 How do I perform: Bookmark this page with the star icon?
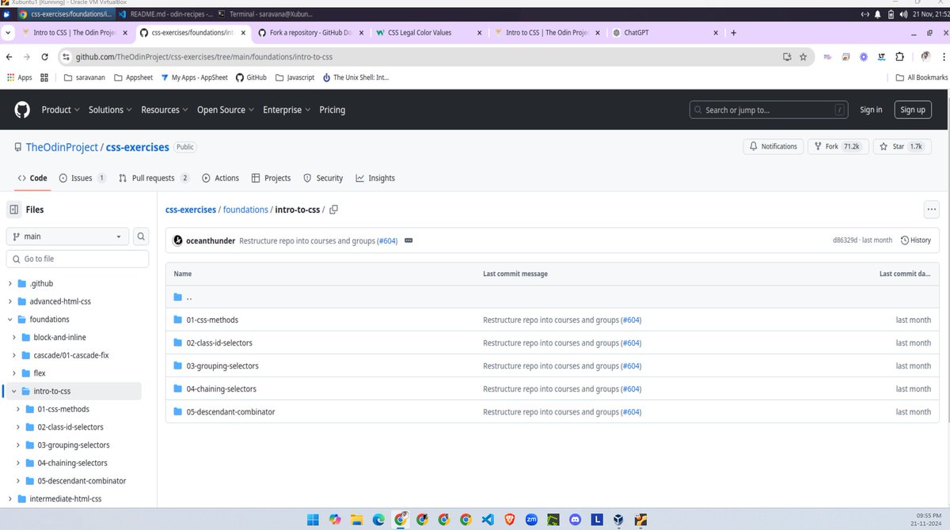coord(803,57)
